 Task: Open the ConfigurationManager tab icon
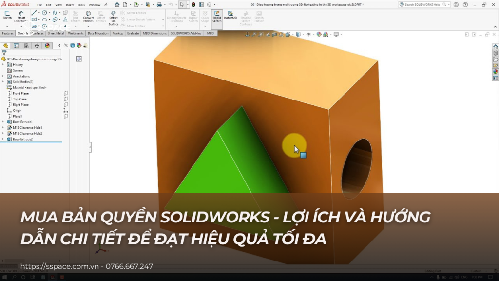(26, 46)
